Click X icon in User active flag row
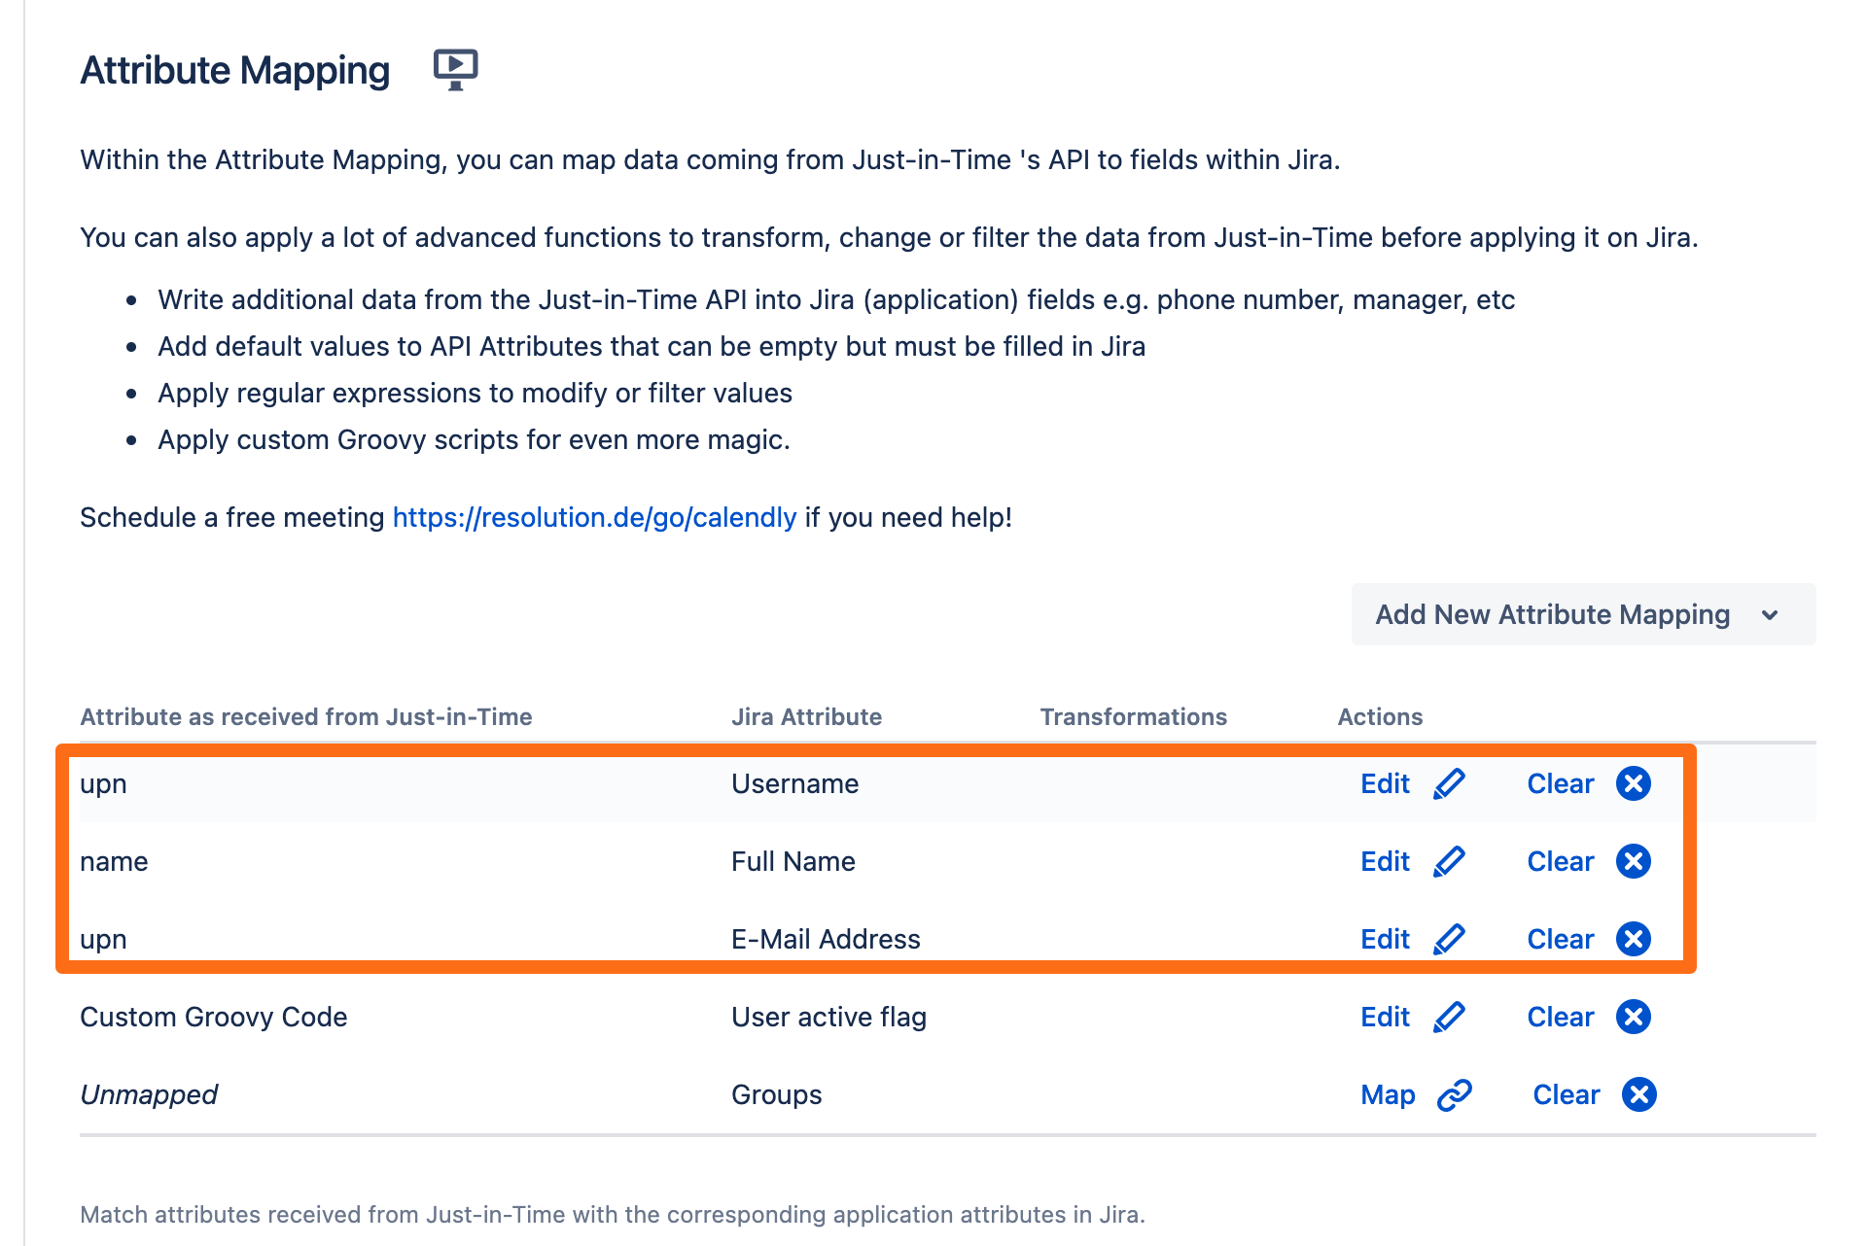The width and height of the screenshot is (1867, 1246). click(x=1634, y=1017)
